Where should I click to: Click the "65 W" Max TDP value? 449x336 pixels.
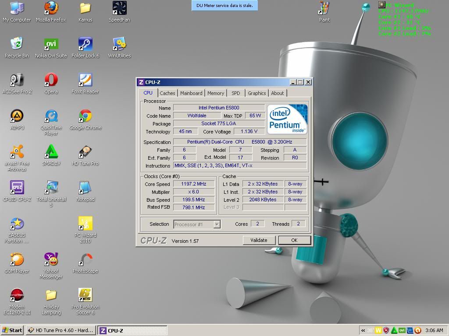[x=255, y=115]
